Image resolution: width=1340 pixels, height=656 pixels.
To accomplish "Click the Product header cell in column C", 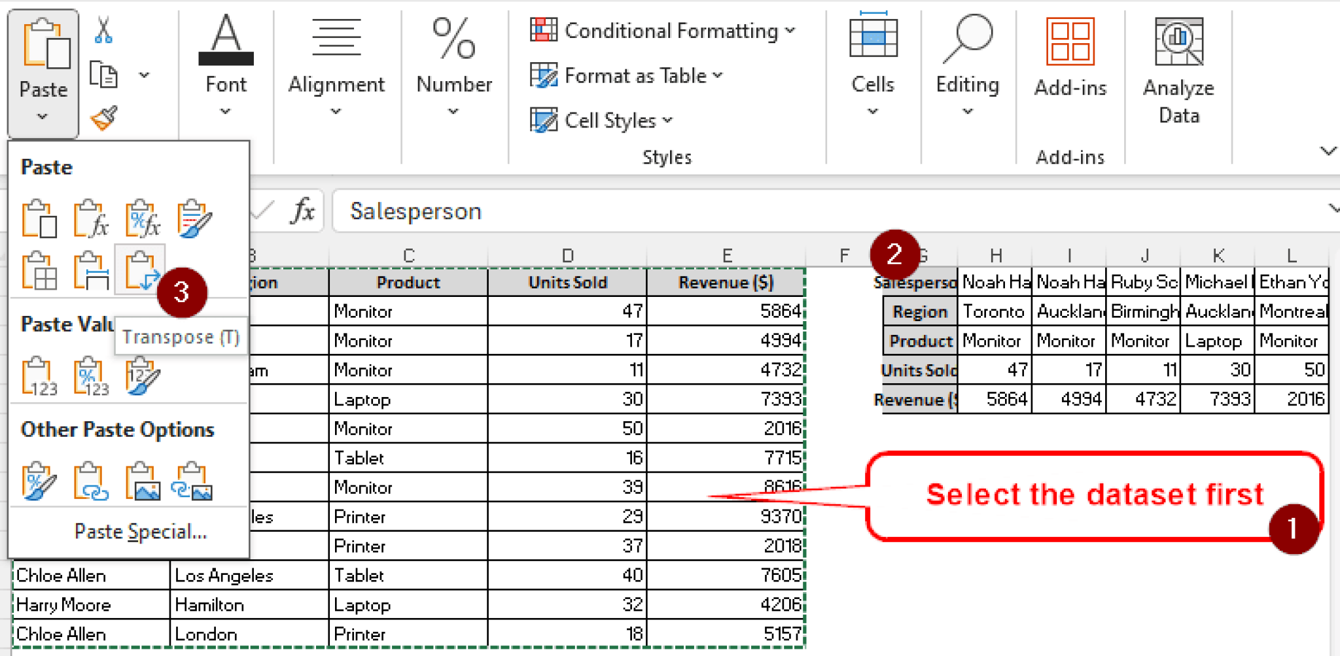I will (408, 283).
